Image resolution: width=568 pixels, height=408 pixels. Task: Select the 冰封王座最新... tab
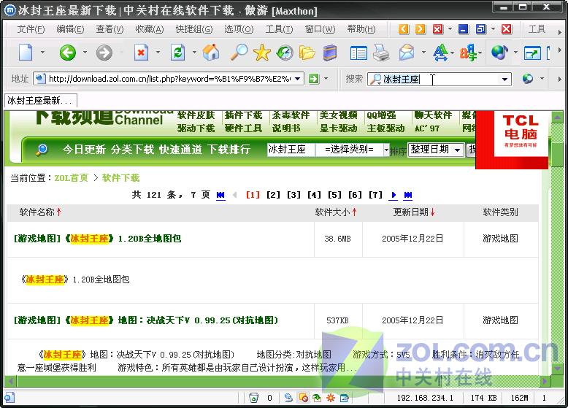(40, 100)
